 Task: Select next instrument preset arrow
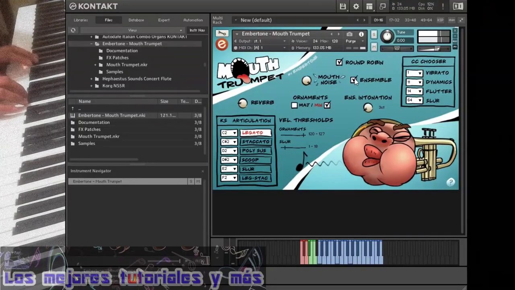point(338,34)
